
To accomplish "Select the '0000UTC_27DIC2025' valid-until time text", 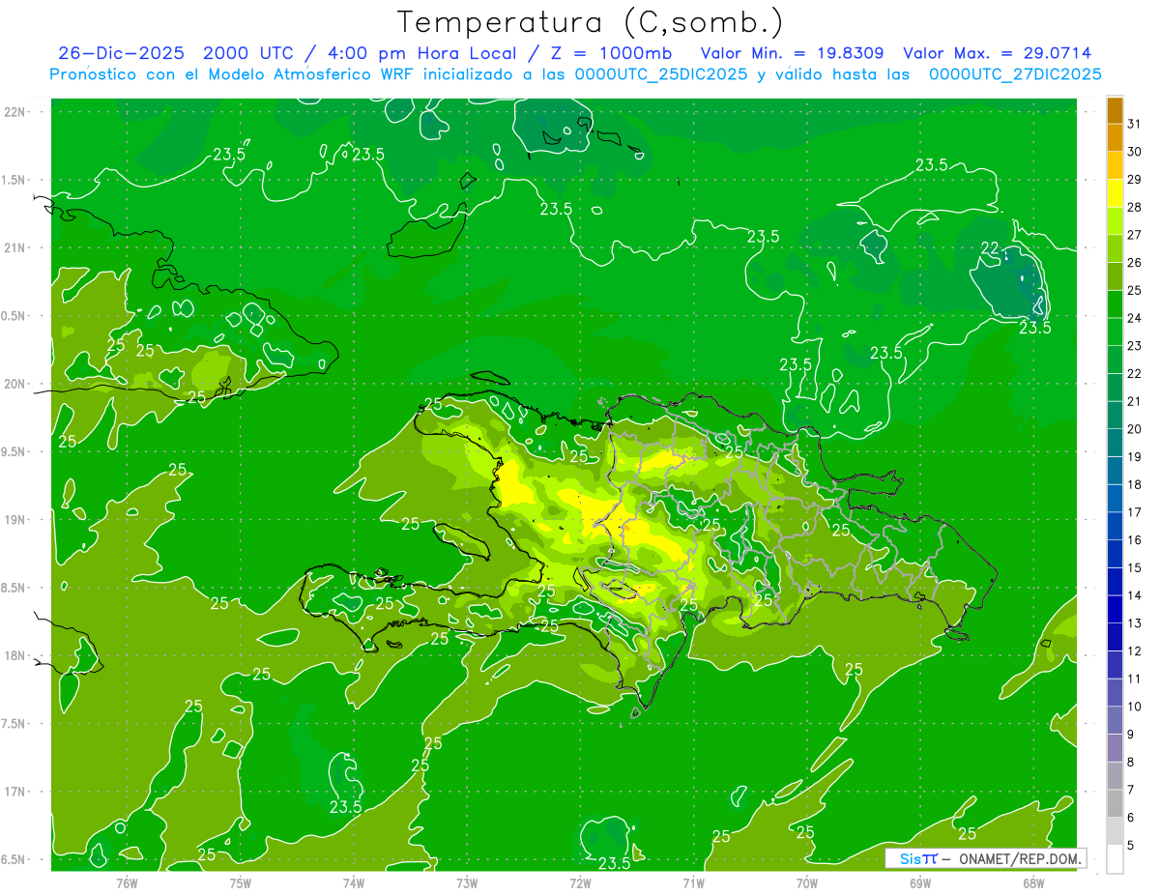I will pyautogui.click(x=1015, y=74).
